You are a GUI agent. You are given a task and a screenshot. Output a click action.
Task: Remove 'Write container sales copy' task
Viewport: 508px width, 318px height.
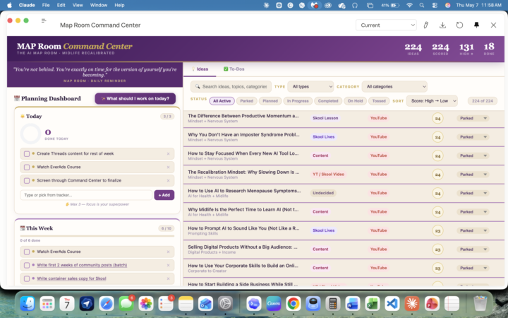coord(168,278)
